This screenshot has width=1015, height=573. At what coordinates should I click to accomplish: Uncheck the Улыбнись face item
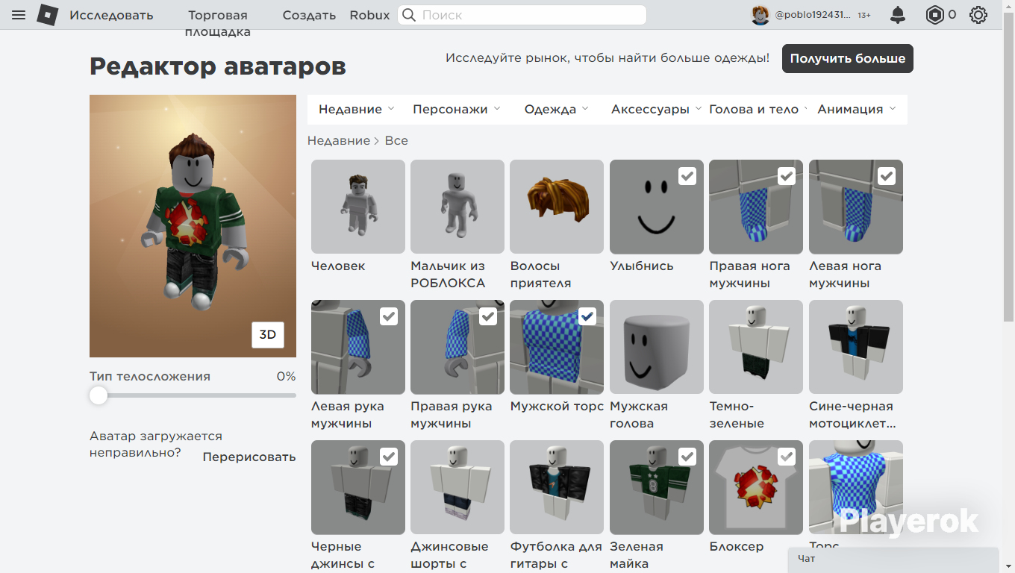[x=687, y=176]
